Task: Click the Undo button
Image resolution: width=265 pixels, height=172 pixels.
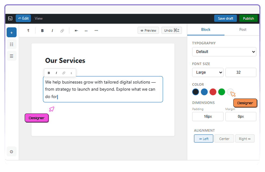Action: [x=172, y=30]
